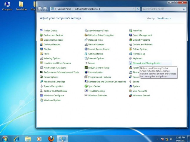Click the Sound speaker icon
This screenshot has height=142, width=190.
click(131, 82)
